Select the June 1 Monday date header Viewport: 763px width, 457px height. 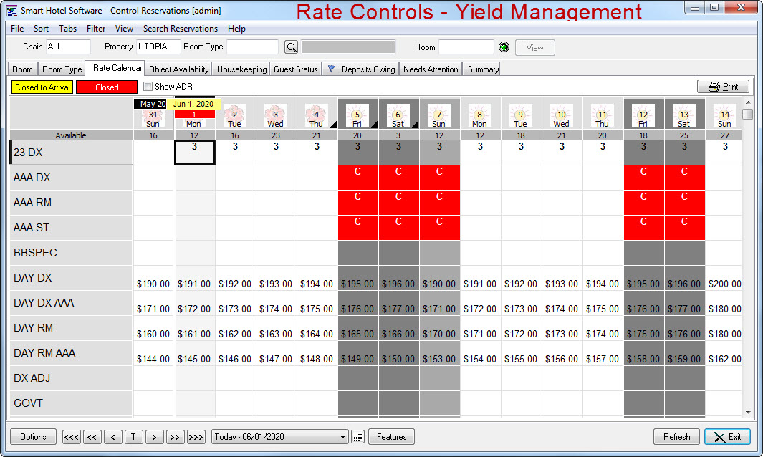coord(194,119)
